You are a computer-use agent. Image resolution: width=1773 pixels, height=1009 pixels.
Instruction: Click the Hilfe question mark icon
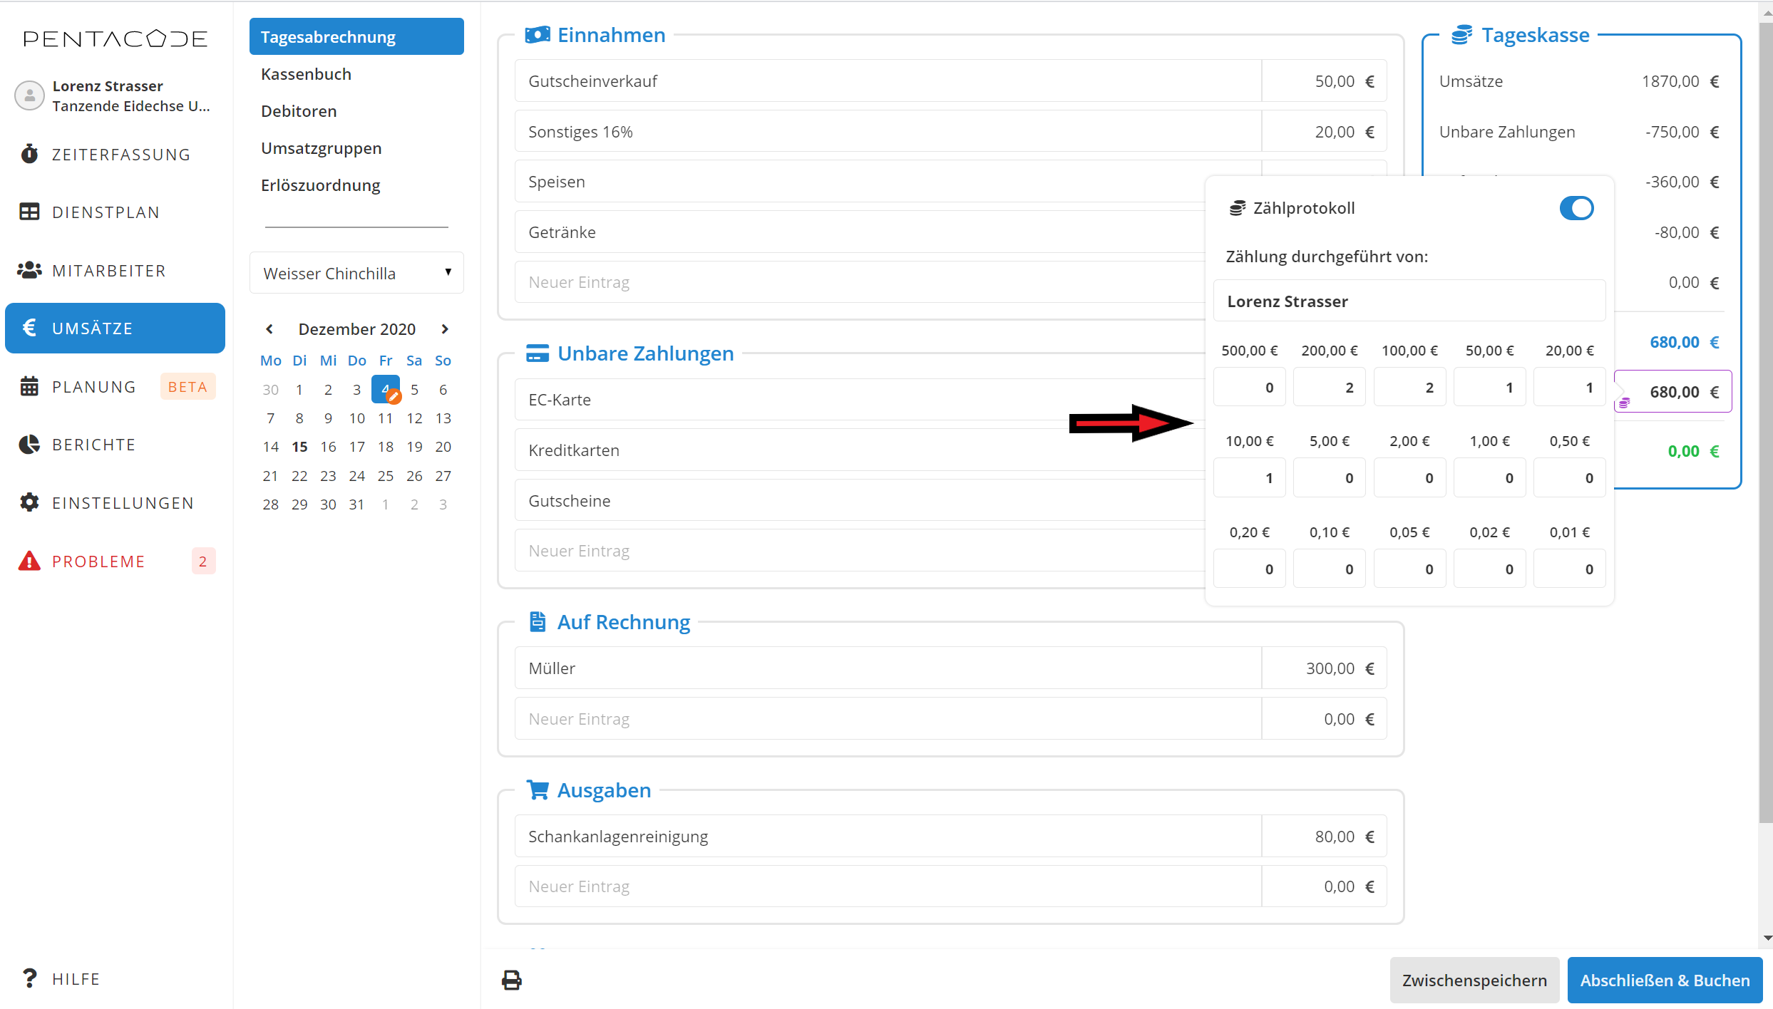[29, 978]
